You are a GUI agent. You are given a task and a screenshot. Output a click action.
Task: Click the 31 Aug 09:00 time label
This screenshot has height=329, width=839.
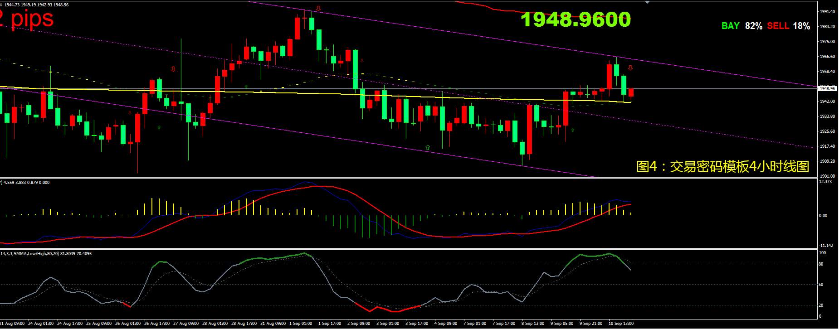pyautogui.click(x=273, y=324)
